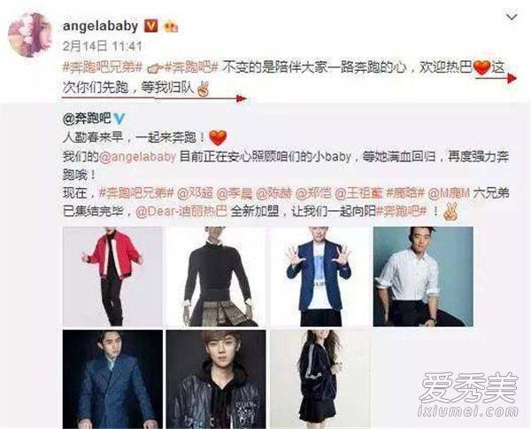Viewport: 531px width, 429px height.
Task: Open the #奔跑吧兄弟# hashtag in angelababy's post
Action: pos(103,68)
